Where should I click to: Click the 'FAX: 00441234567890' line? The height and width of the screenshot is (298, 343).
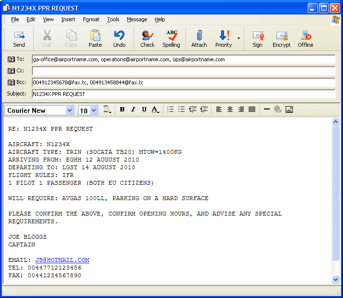click(x=45, y=275)
